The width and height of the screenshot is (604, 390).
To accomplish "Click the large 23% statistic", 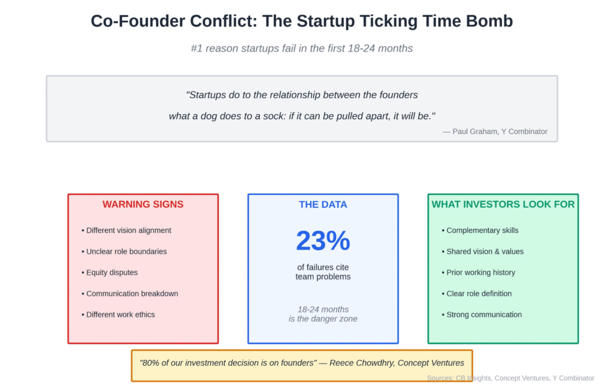I will click(323, 241).
